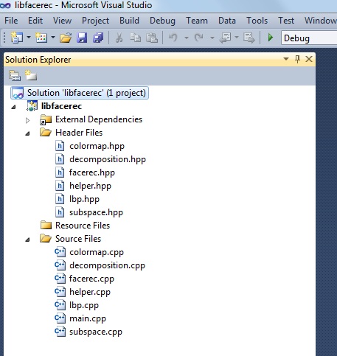337x356 pixels.
Task: Click the New Project toolbar icon
Action: pos(17,38)
